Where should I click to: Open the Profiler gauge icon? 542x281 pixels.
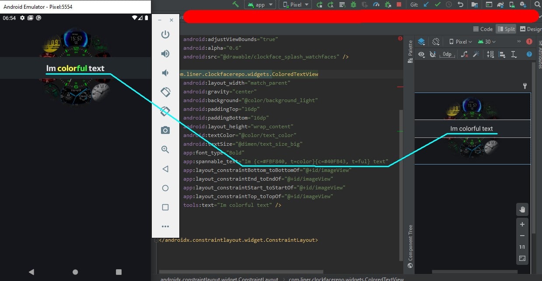[x=376, y=5]
